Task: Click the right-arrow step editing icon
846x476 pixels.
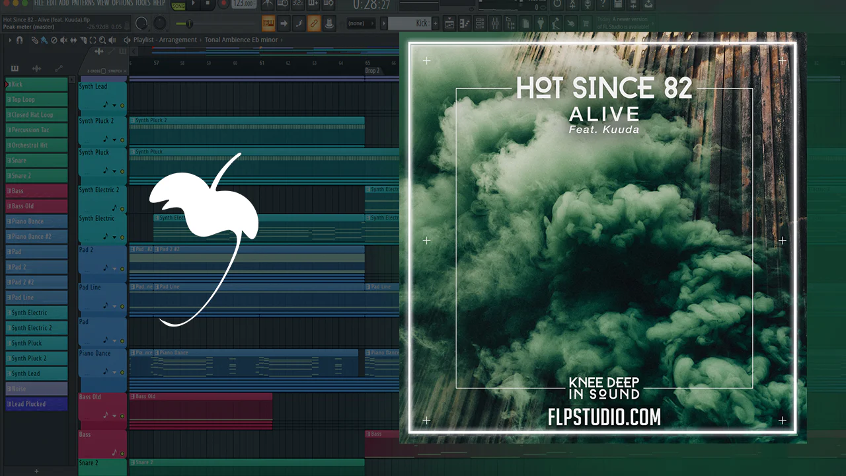Action: click(284, 23)
